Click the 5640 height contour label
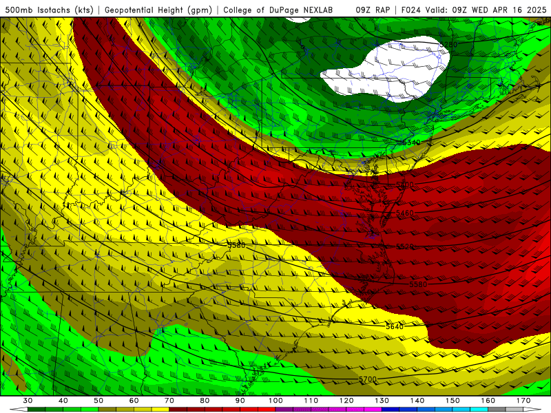 click(395, 326)
